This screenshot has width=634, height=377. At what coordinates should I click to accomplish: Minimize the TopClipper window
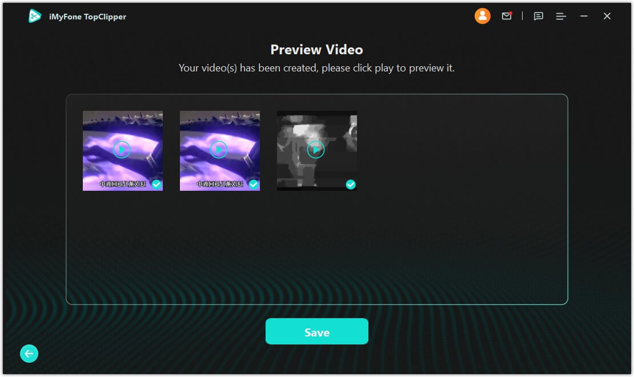click(584, 16)
